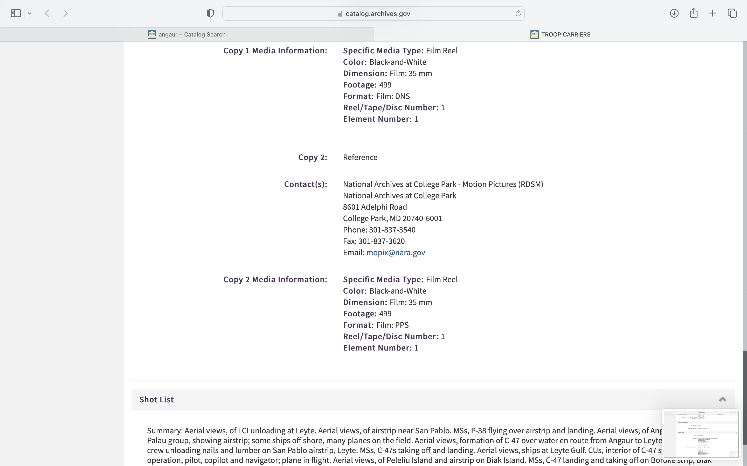Click the lock icon in address bar
This screenshot has width=747, height=466.
[340, 13]
